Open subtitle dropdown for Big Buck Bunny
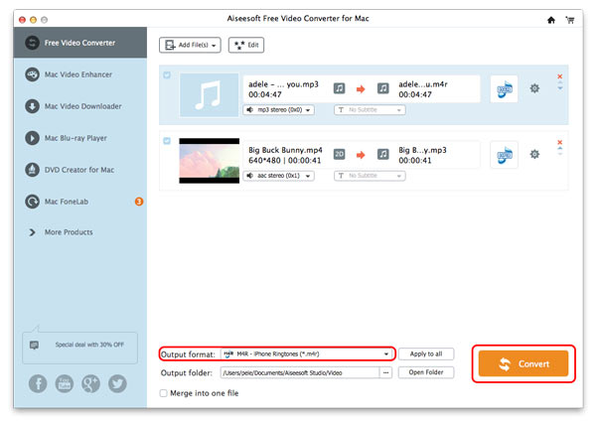Screen dimensions: 596x425 [x=370, y=176]
